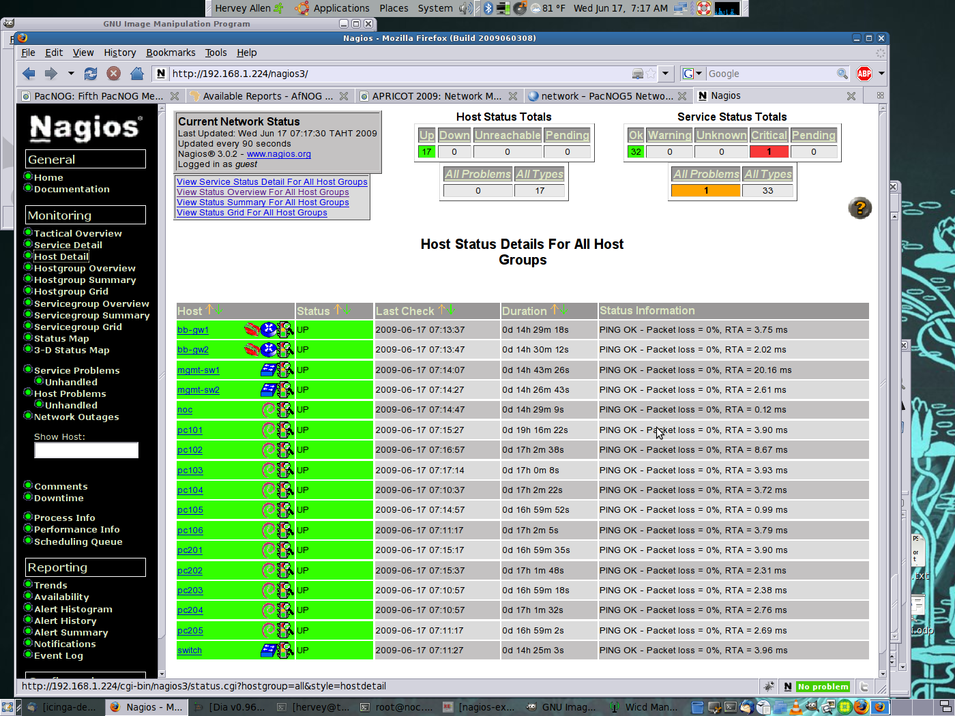Screen dimensions: 955x716
Task: Click the Firefox Home toolbar icon
Action: point(137,74)
